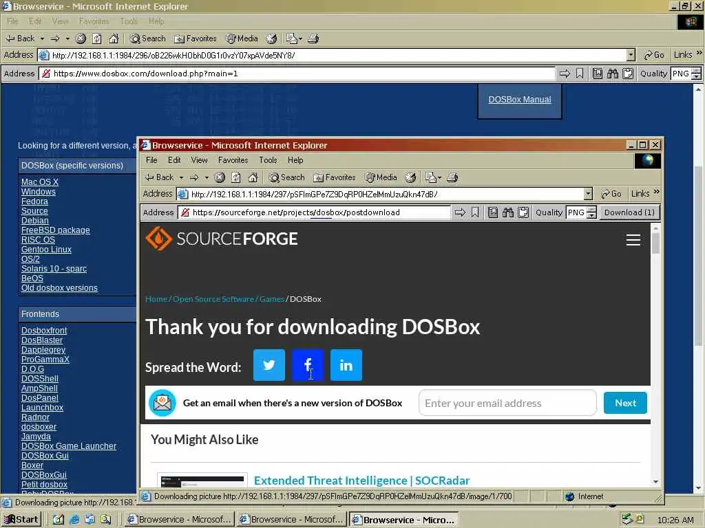Image resolution: width=705 pixels, height=528 pixels.
Task: Open the DOSBox Manual link
Action: (x=519, y=100)
